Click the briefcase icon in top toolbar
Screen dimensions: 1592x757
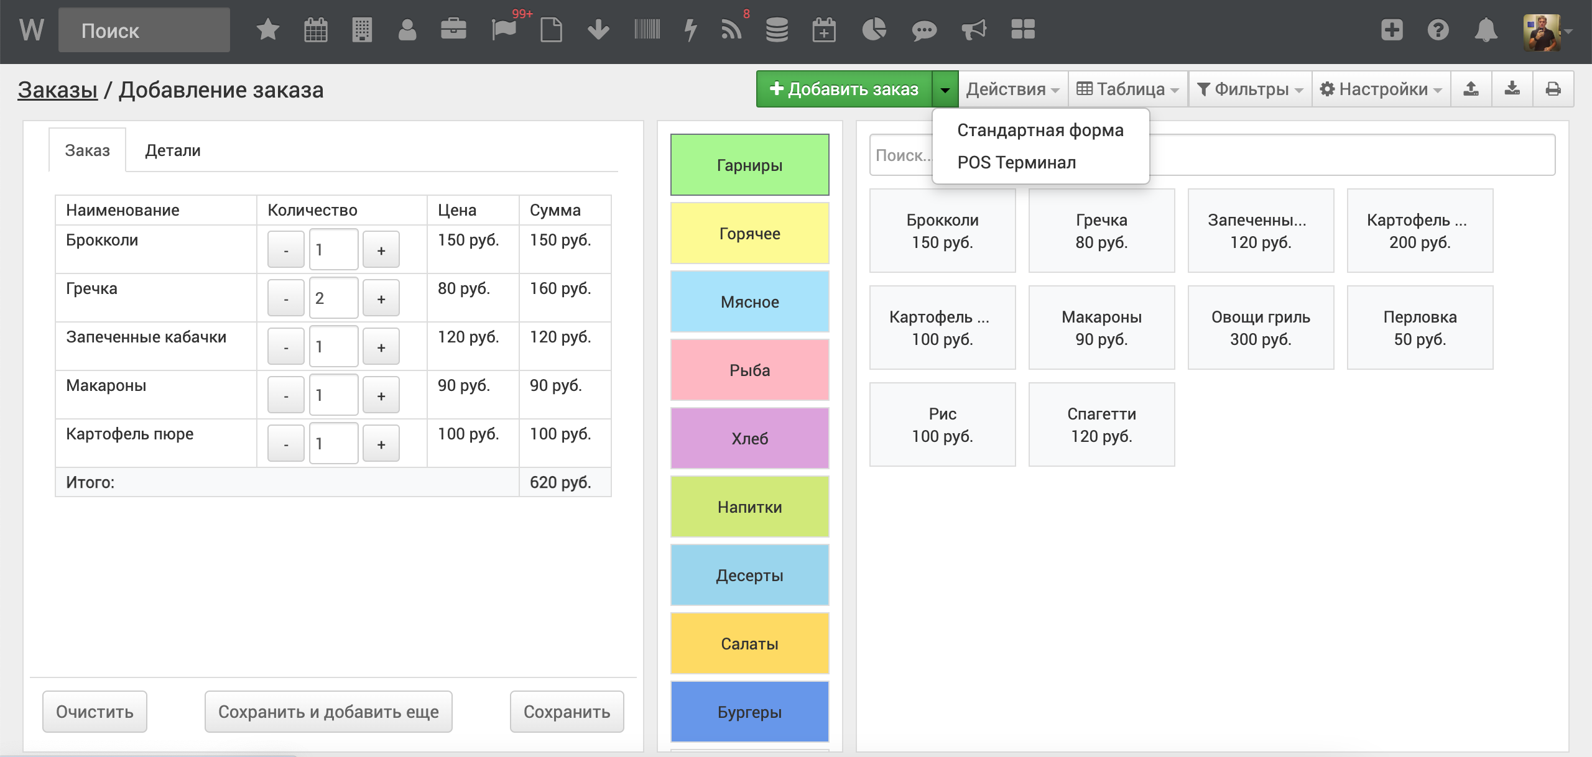[453, 30]
